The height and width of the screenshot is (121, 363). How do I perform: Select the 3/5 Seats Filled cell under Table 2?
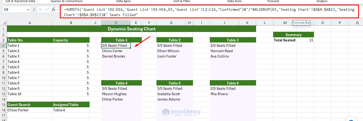(x=171, y=46)
